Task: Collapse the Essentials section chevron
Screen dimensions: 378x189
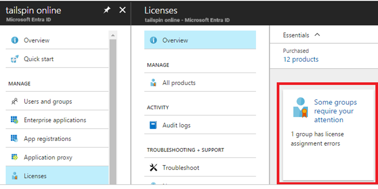Action: (317, 35)
